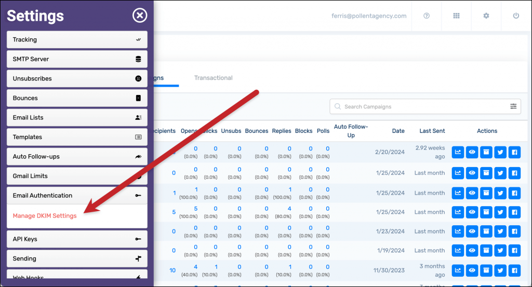Screen dimensions: 532x287
Task: Open search filter sliders icon
Action: coord(513,106)
